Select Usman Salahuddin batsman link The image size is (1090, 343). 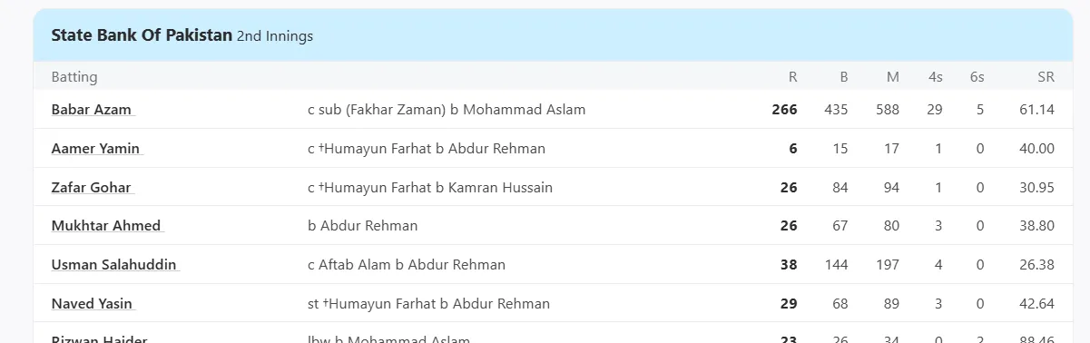114,265
